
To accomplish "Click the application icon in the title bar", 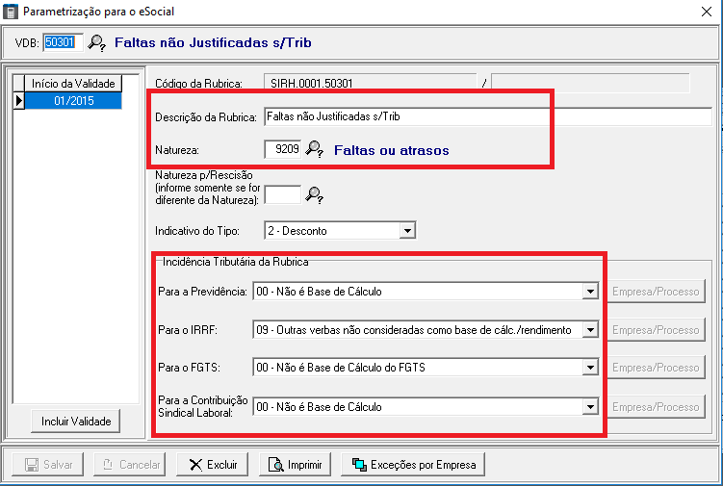I will point(12,13).
